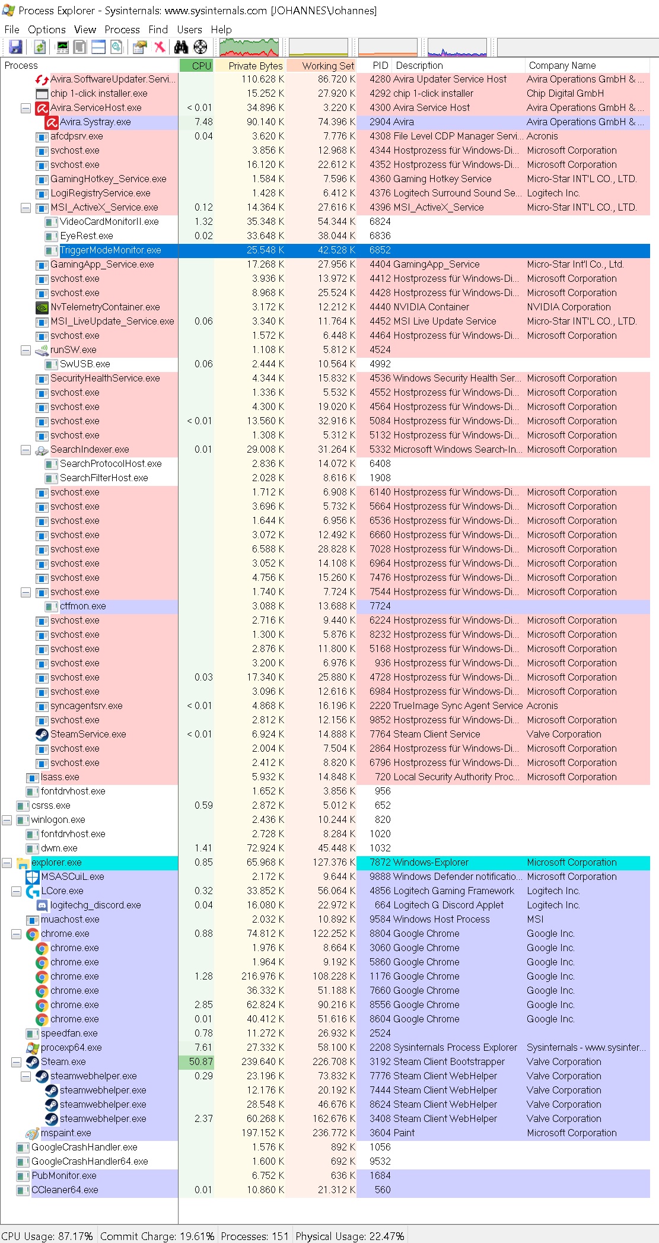Image resolution: width=659 pixels, height=1243 pixels.
Task: Click the Avira.Systray.exe process icon
Action: click(52, 122)
